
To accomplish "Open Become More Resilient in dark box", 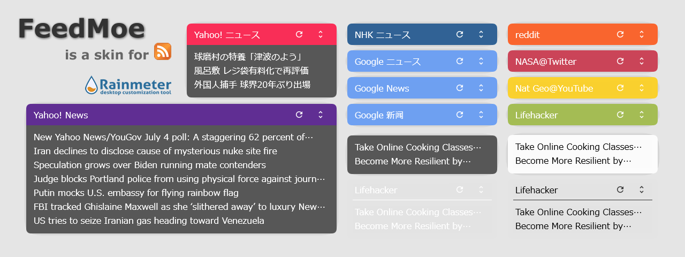I will tap(413, 161).
